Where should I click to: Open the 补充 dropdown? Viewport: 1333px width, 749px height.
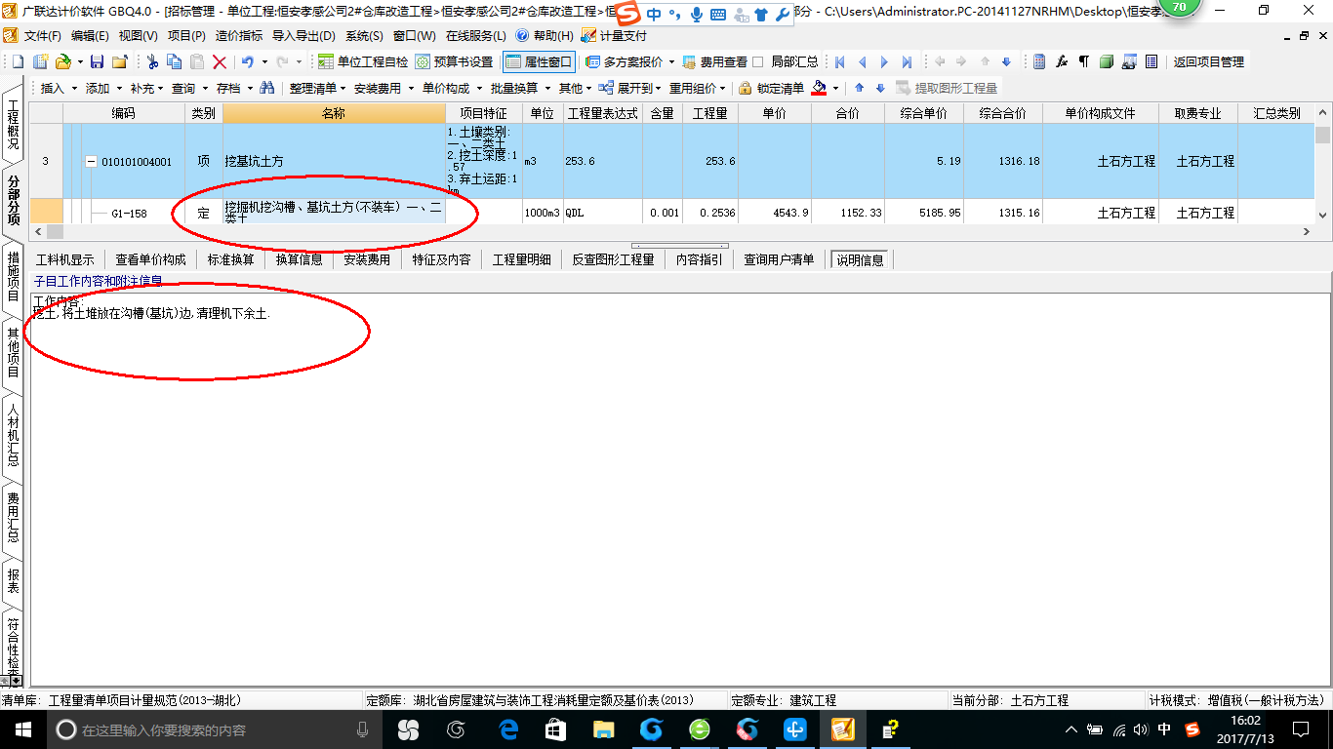pos(147,88)
